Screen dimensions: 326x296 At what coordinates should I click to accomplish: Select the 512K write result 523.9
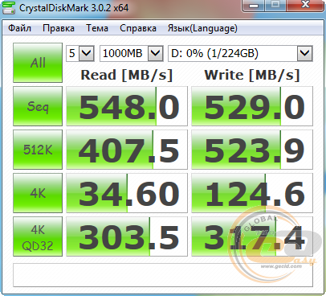(x=252, y=150)
